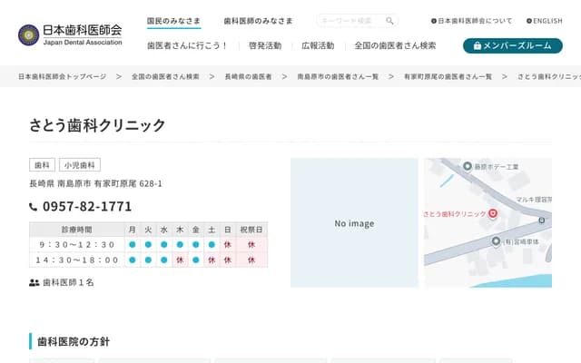The width and height of the screenshot is (581, 363).
Task: Switch language via ENGLISH link
Action: [x=545, y=21]
